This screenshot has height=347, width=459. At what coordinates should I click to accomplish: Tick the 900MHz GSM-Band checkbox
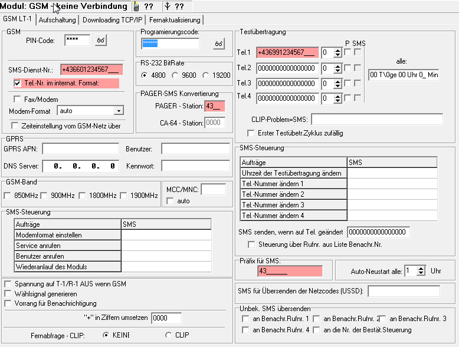coord(45,196)
